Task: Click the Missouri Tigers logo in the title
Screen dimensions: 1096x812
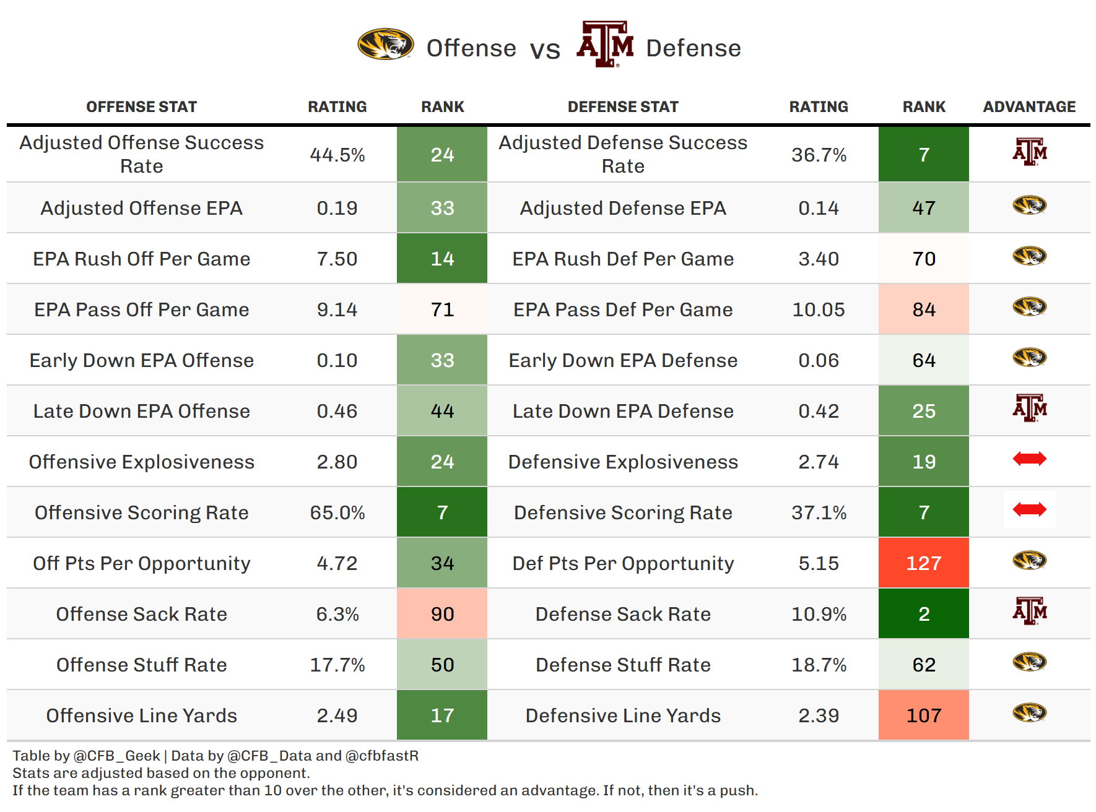Action: point(385,45)
